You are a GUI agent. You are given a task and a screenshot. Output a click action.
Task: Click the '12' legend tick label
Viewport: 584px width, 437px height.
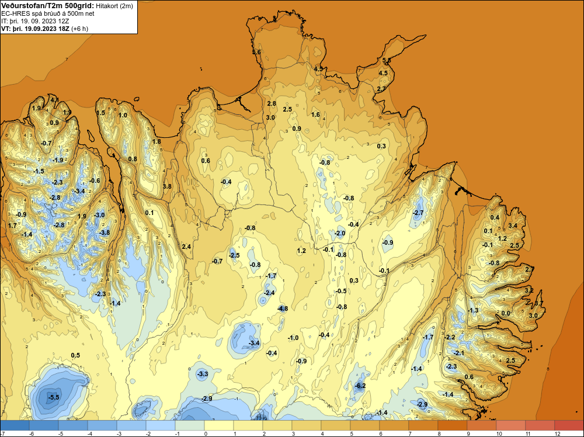tap(557, 433)
